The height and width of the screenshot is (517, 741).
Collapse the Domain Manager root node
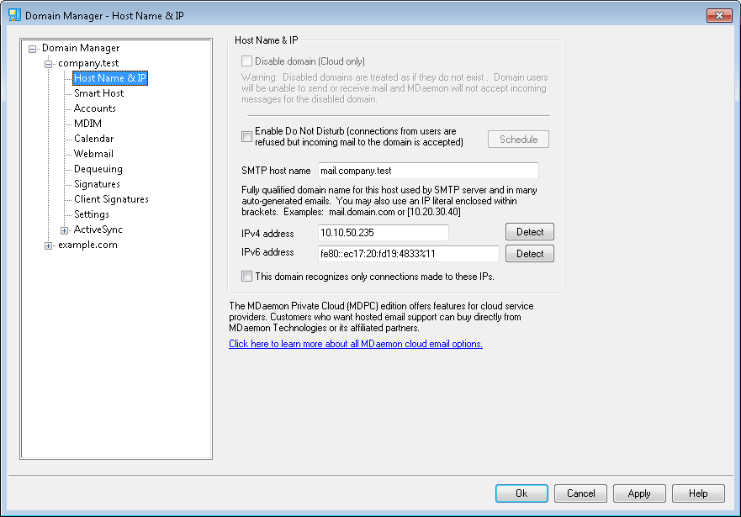click(x=33, y=49)
